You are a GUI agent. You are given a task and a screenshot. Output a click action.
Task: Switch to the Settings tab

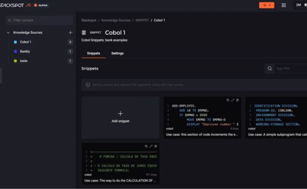(118, 53)
